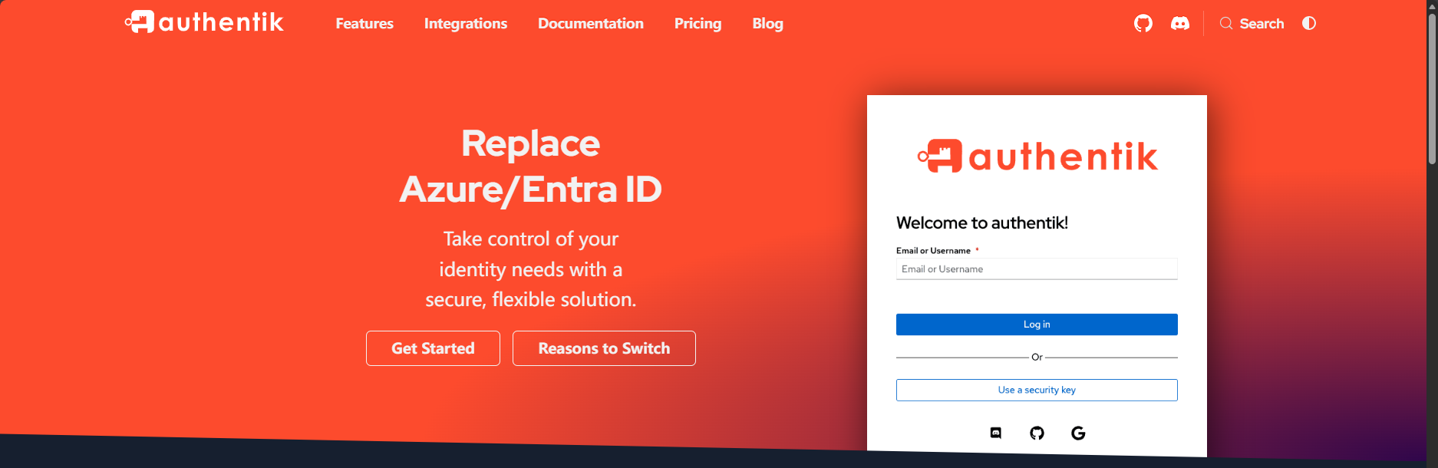Open the Pricing page link
This screenshot has width=1438, height=468.
(x=698, y=24)
